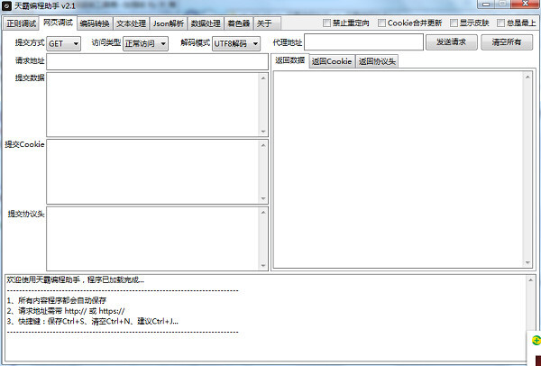Click the 返回数据 scrollbar down arrow
This screenshot has height=366, width=541.
(x=527, y=262)
